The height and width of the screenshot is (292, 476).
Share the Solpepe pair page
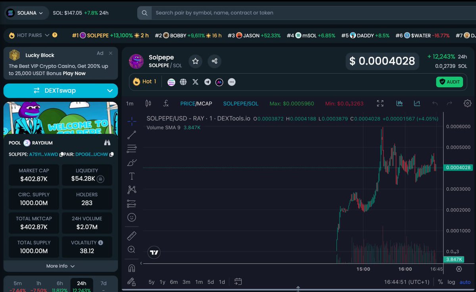(x=215, y=61)
